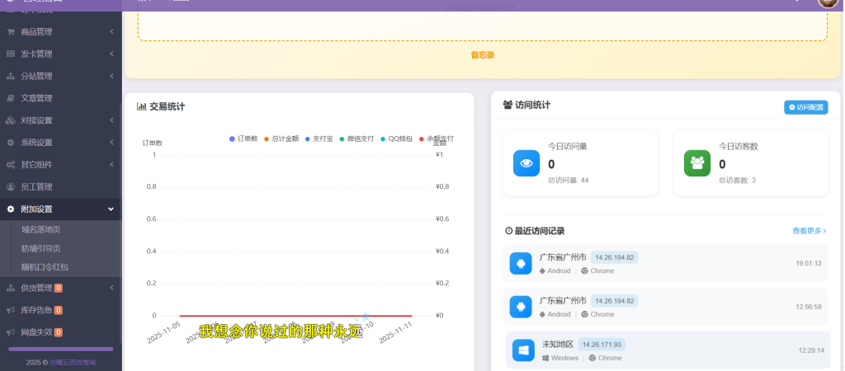Toggle 总计金额 series in chart legend
845x371 pixels.
click(281, 139)
